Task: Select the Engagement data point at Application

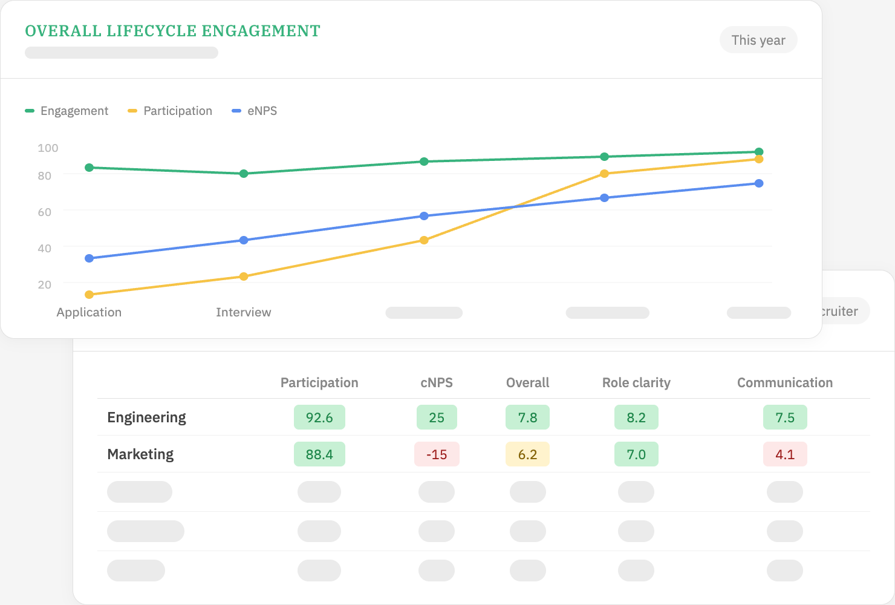Action: (x=89, y=167)
